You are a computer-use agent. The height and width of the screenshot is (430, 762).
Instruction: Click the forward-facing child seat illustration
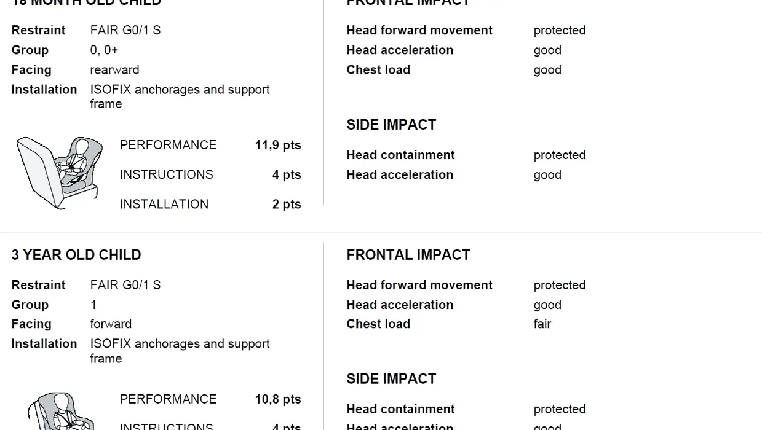pos(62,412)
